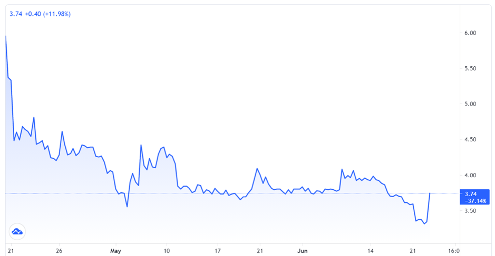This screenshot has height=256, width=495.
Task: Click the 26 date axis label
Action: click(59, 251)
